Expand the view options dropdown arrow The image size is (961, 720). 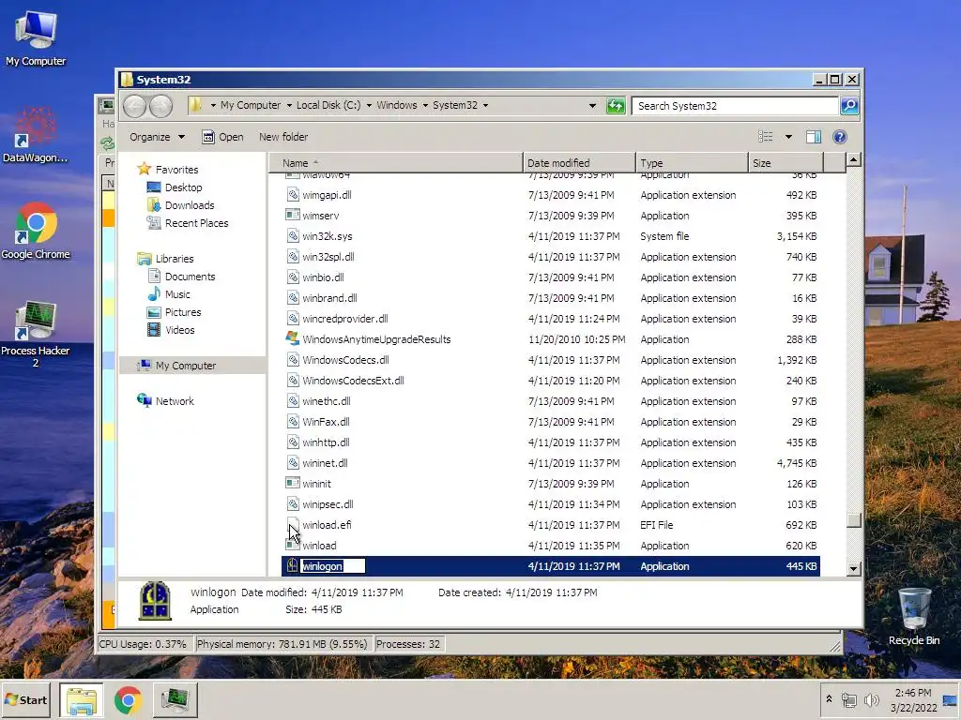pyautogui.click(x=788, y=137)
